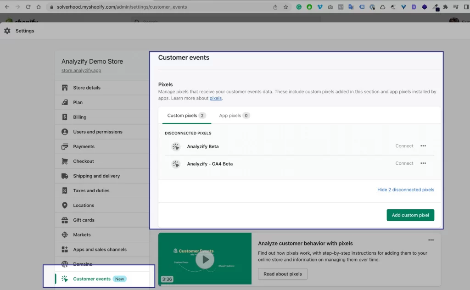Viewport: 470px width, 290px height.
Task: Play the Customer Events video
Action: pyautogui.click(x=205, y=259)
